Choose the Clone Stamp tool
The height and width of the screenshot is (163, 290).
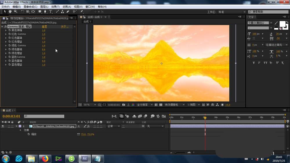coord(62,12)
